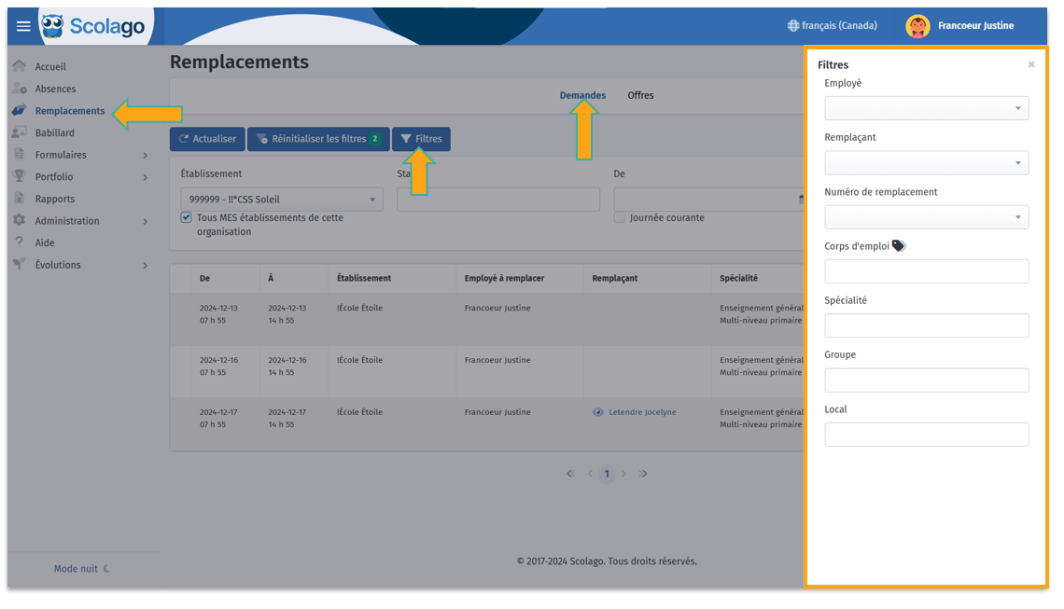This screenshot has width=1064, height=609.
Task: Open the Employé filter dropdown
Action: pos(926,108)
